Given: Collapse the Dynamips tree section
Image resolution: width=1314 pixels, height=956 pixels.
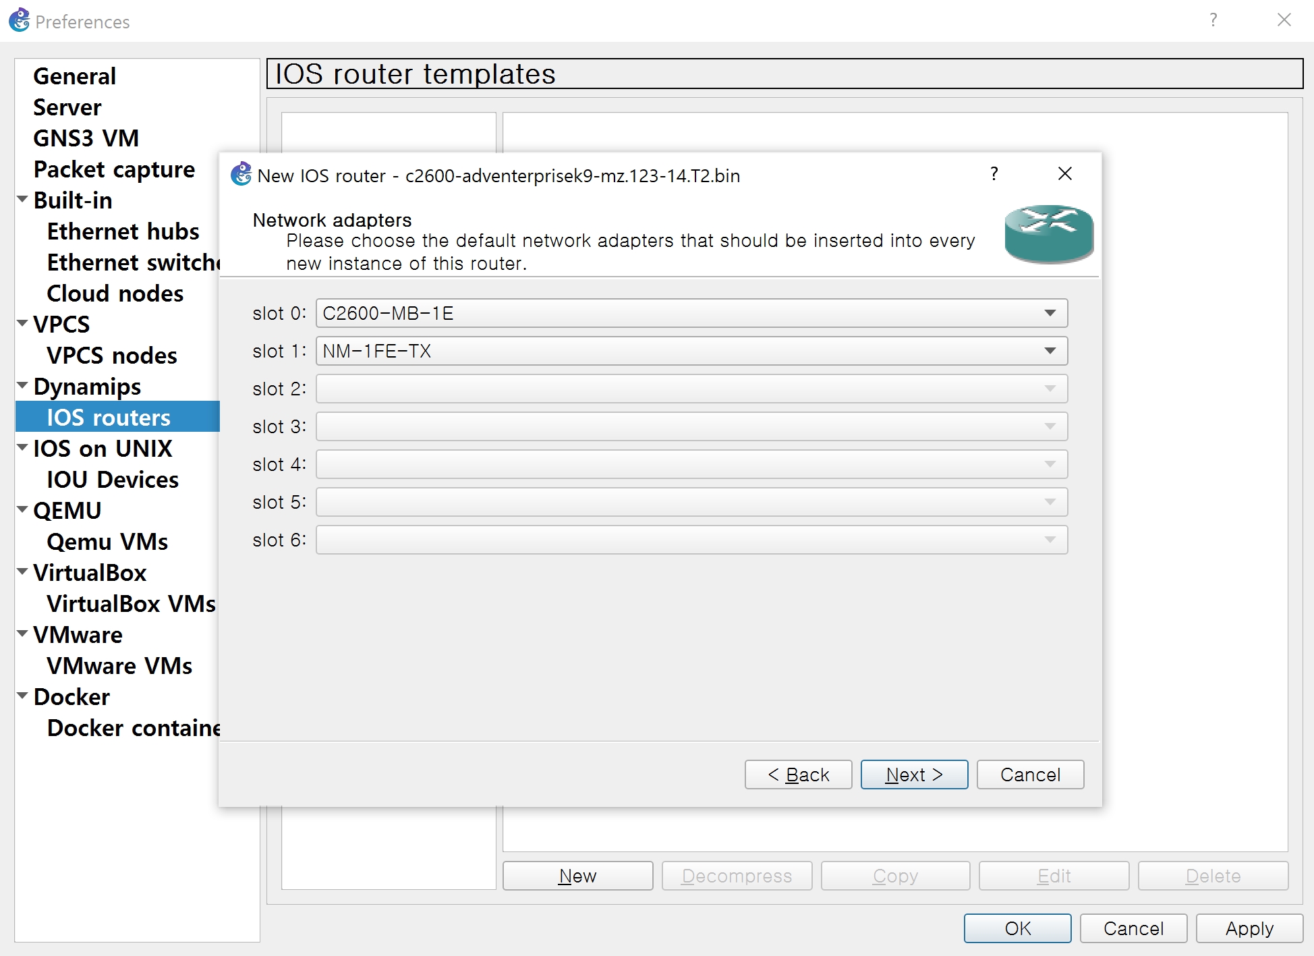Looking at the screenshot, I should click(x=22, y=385).
